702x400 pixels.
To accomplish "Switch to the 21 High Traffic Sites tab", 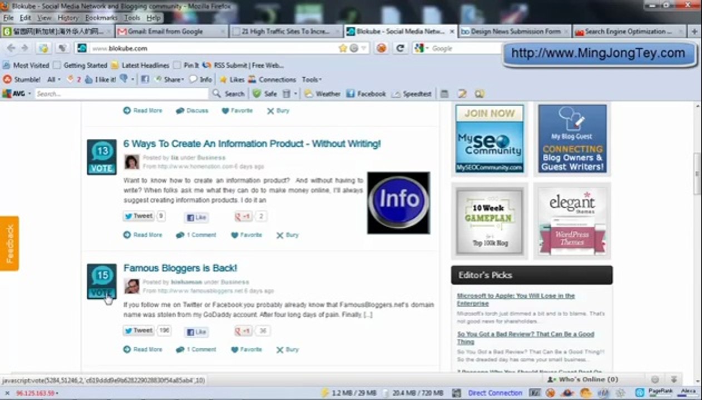I will (285, 32).
